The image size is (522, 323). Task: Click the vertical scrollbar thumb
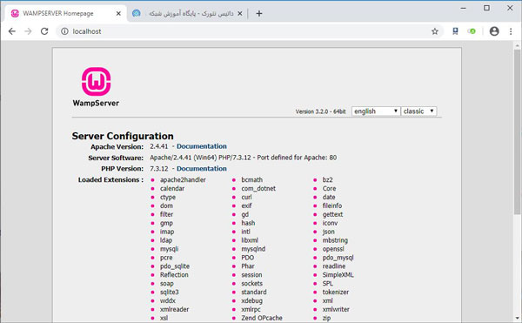pos(517,131)
